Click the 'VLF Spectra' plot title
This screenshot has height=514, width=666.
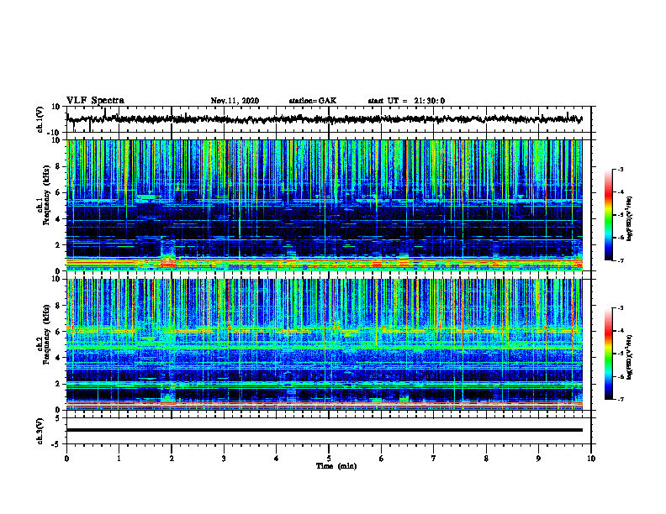tap(95, 101)
